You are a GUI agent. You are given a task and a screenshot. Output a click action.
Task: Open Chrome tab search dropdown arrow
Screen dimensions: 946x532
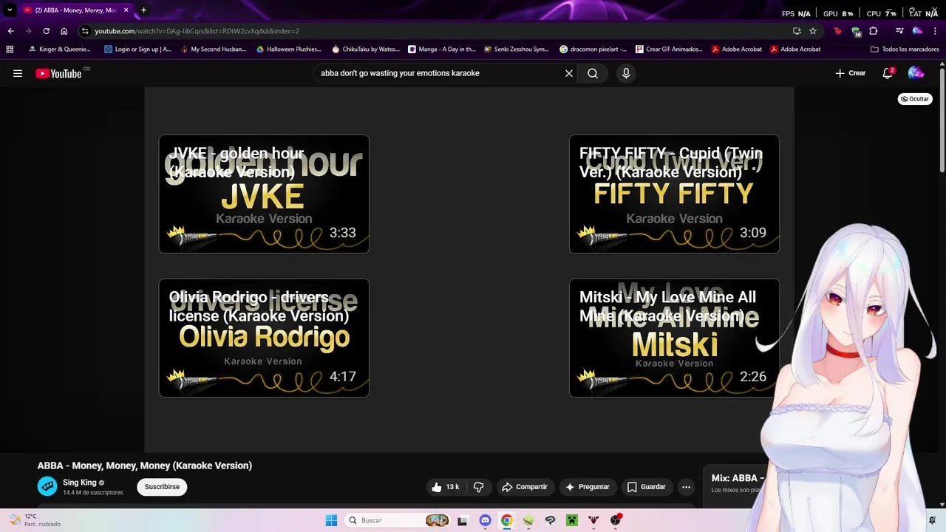click(x=10, y=10)
